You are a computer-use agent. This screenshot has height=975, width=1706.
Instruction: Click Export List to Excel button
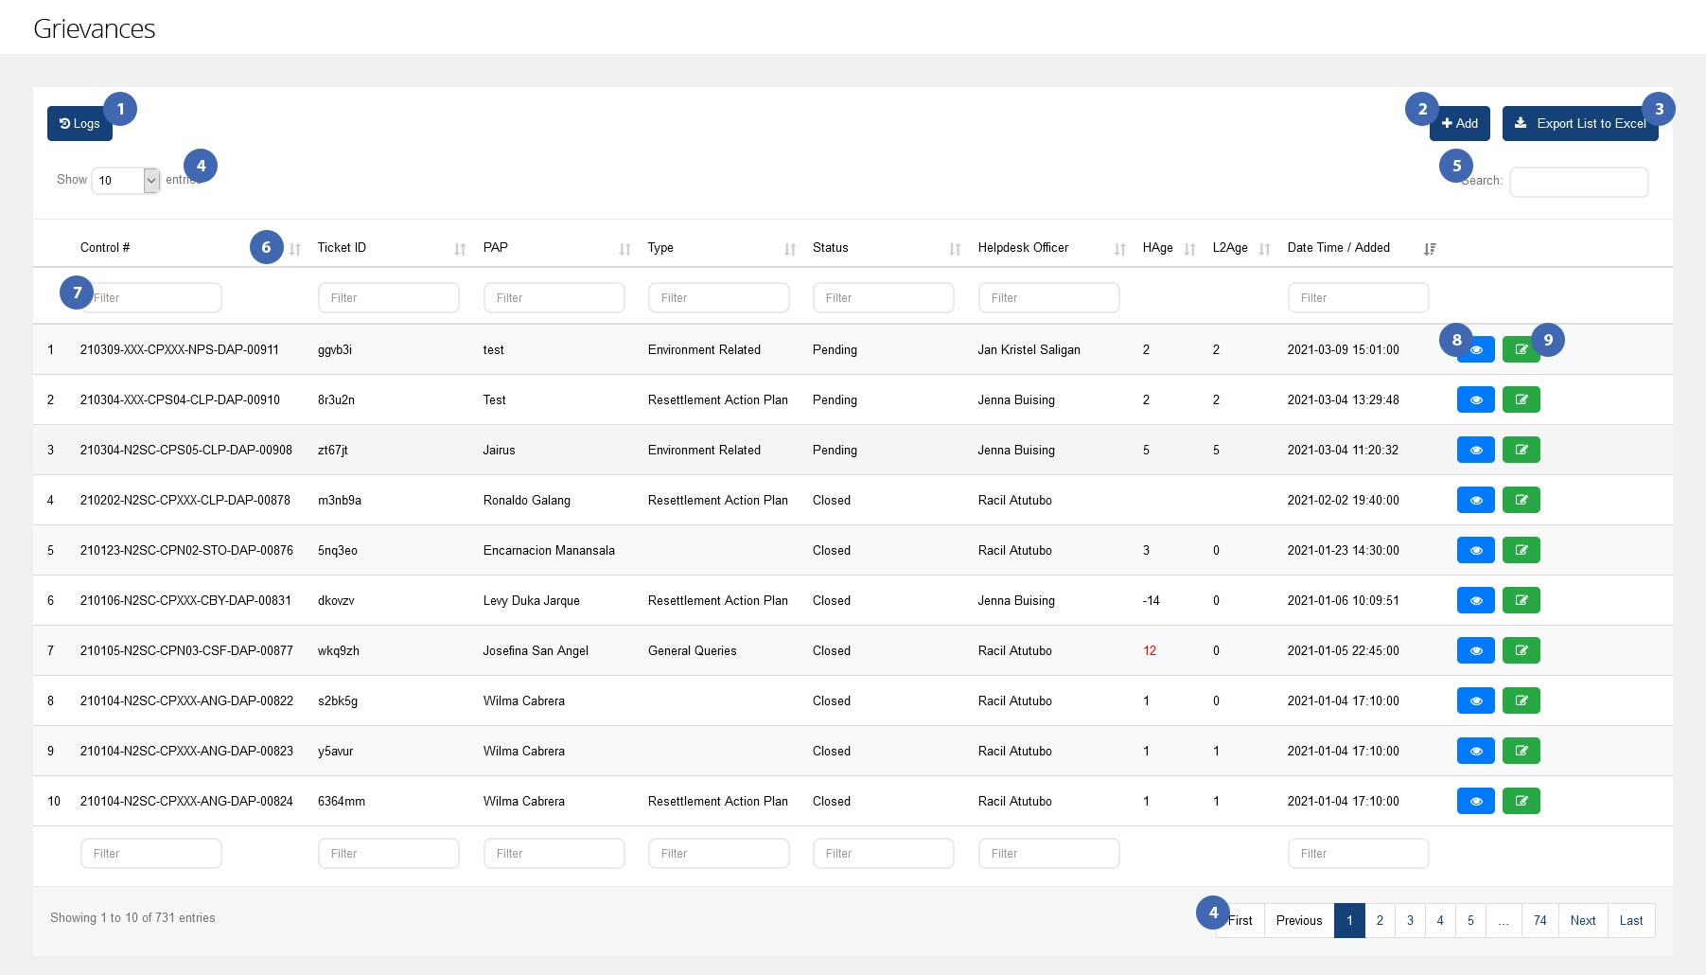point(1579,124)
